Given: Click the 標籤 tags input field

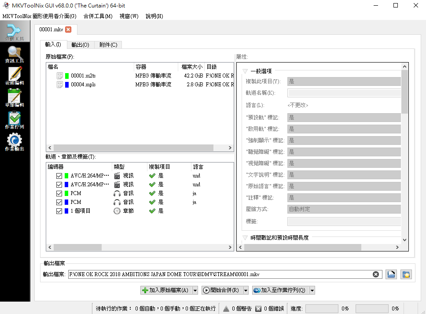Looking at the screenshot, I should [x=344, y=221].
